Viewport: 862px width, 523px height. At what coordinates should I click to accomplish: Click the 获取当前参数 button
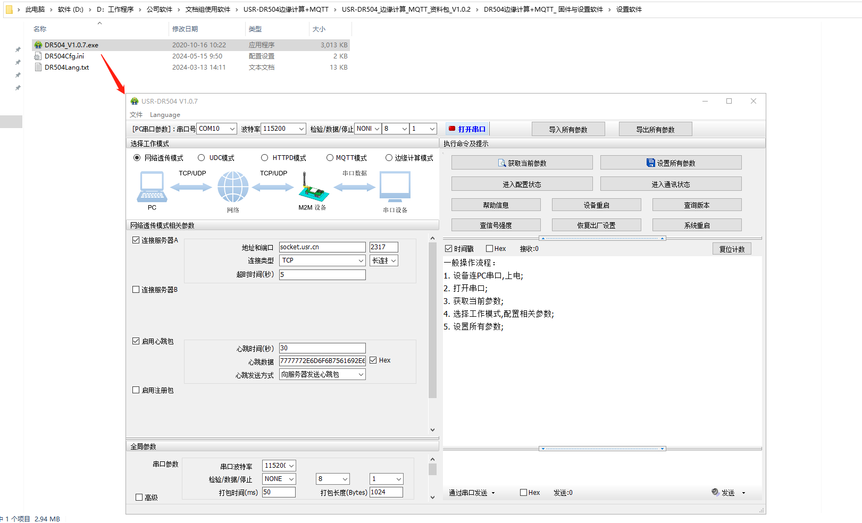click(x=522, y=163)
